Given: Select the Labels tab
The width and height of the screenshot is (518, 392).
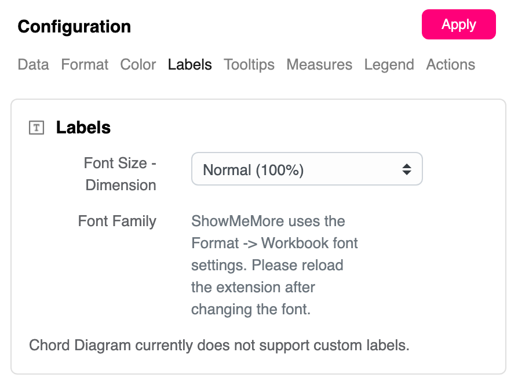Looking at the screenshot, I should [x=189, y=64].
